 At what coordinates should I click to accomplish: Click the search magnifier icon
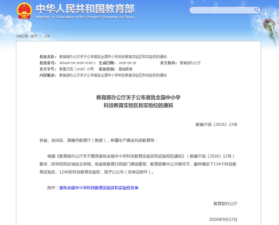click(256, 10)
